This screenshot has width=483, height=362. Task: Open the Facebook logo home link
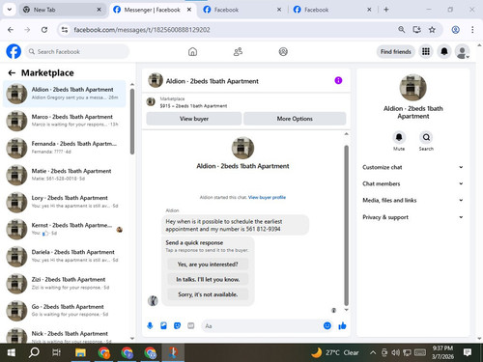click(14, 51)
